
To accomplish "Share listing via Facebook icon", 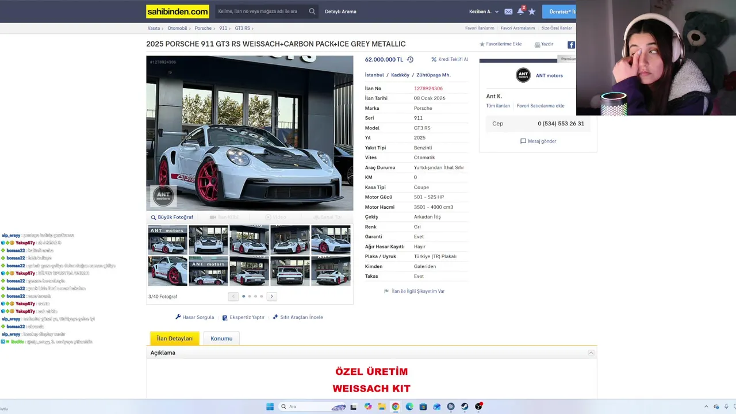I will tap(571, 44).
